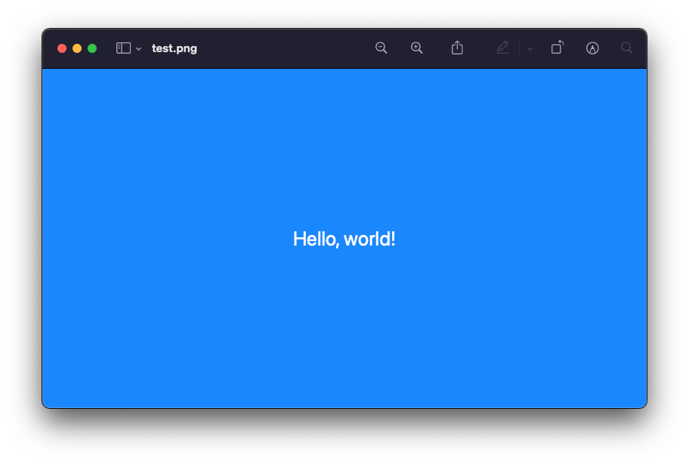
Task: Click the Hello, world! image text
Action: [x=344, y=239]
